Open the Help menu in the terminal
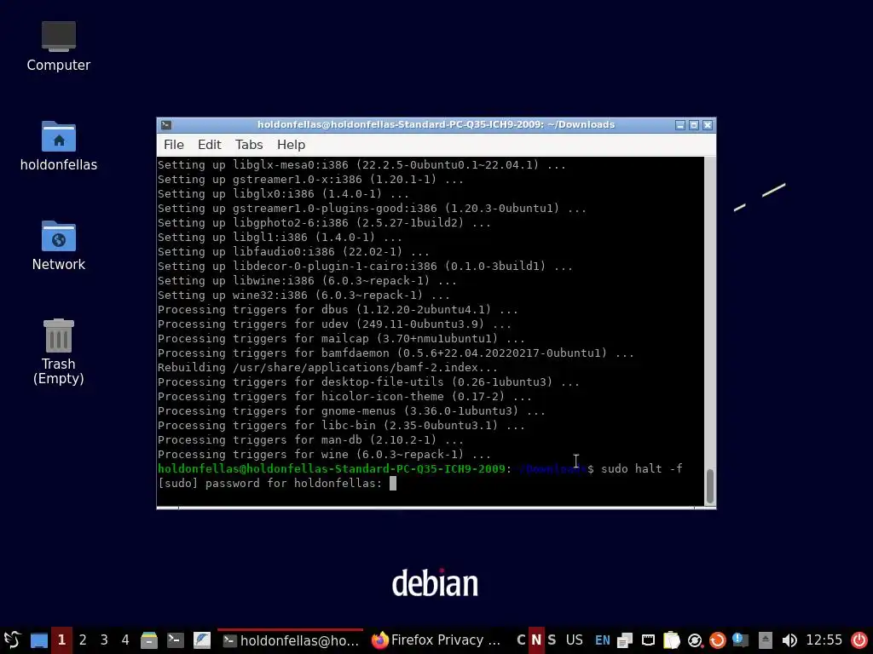 click(x=292, y=145)
